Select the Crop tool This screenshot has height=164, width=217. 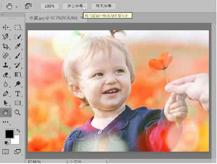[x=5, y=46]
